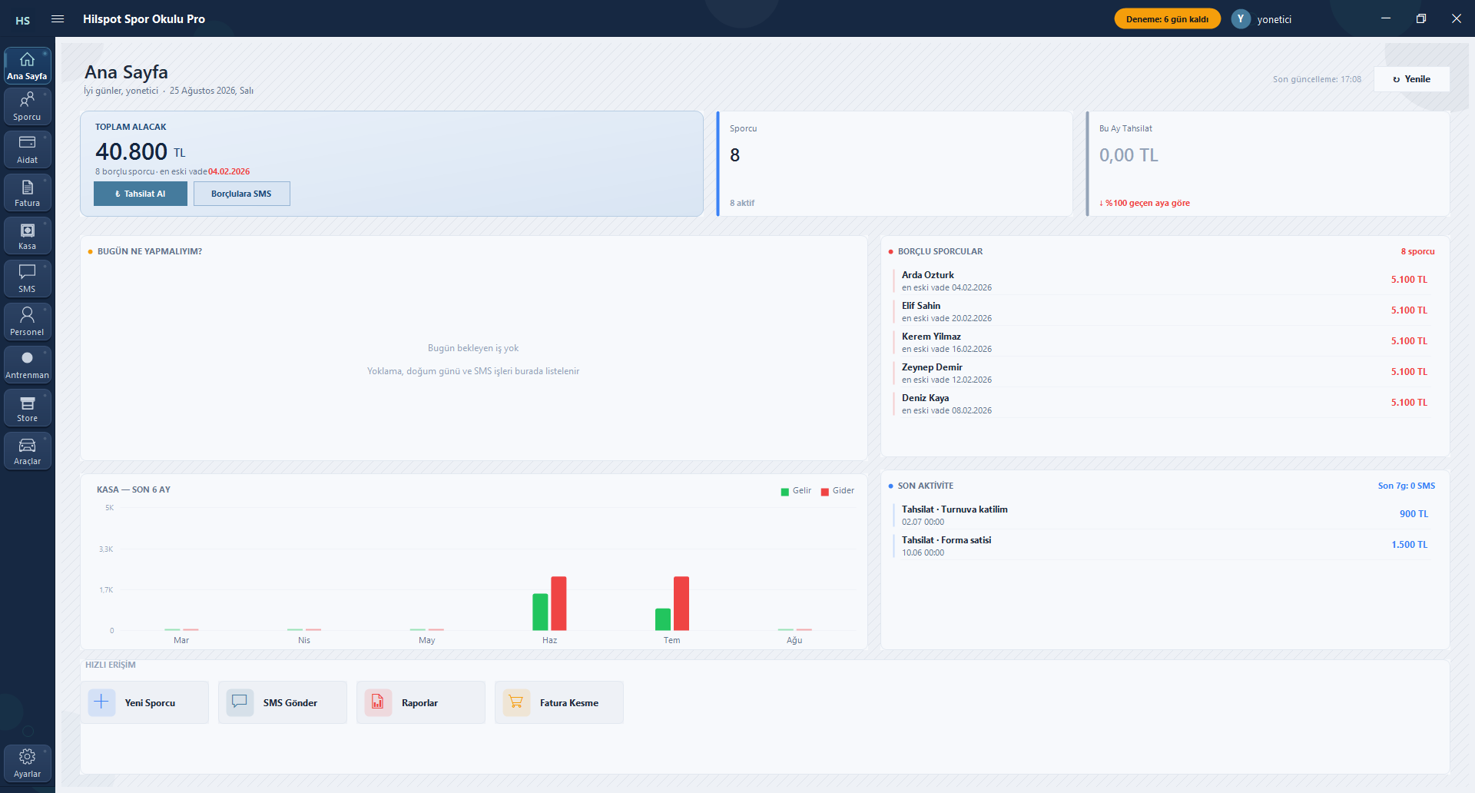Viewport: 1475px width, 793px height.
Task: Toggle the hamburger menu in title bar
Action: point(58,19)
